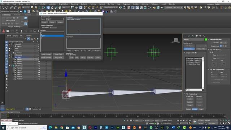Click the variable Name input field
This screenshot has width=231, height=130.
pyautogui.click(x=55, y=19)
